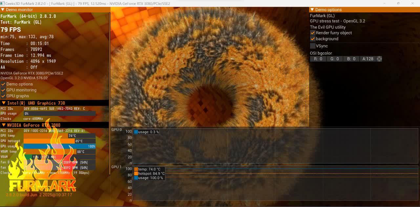Click the GPU hotspot 85°C bar
Viewport: 420px width, 207px height.
(x=60, y=141)
